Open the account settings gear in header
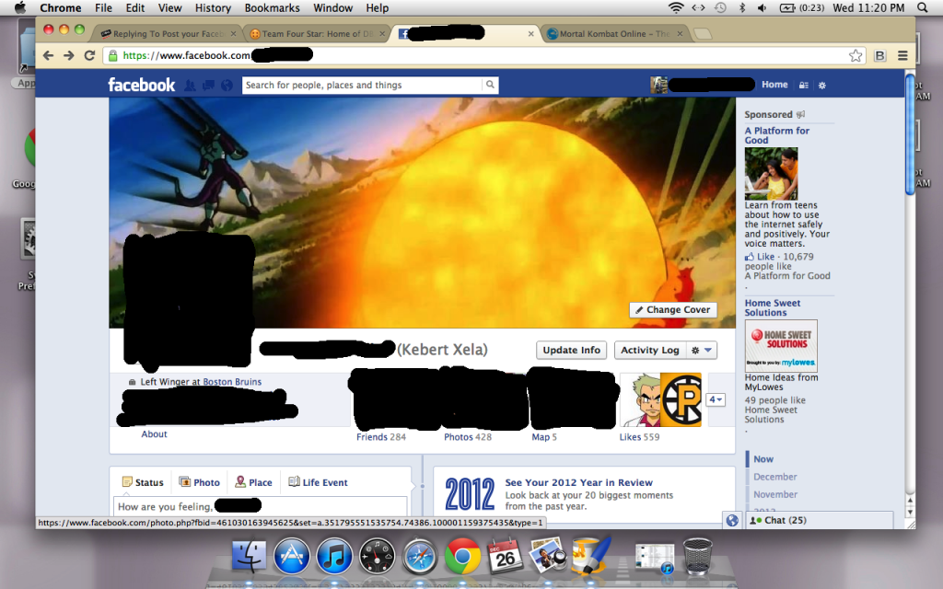 point(822,86)
